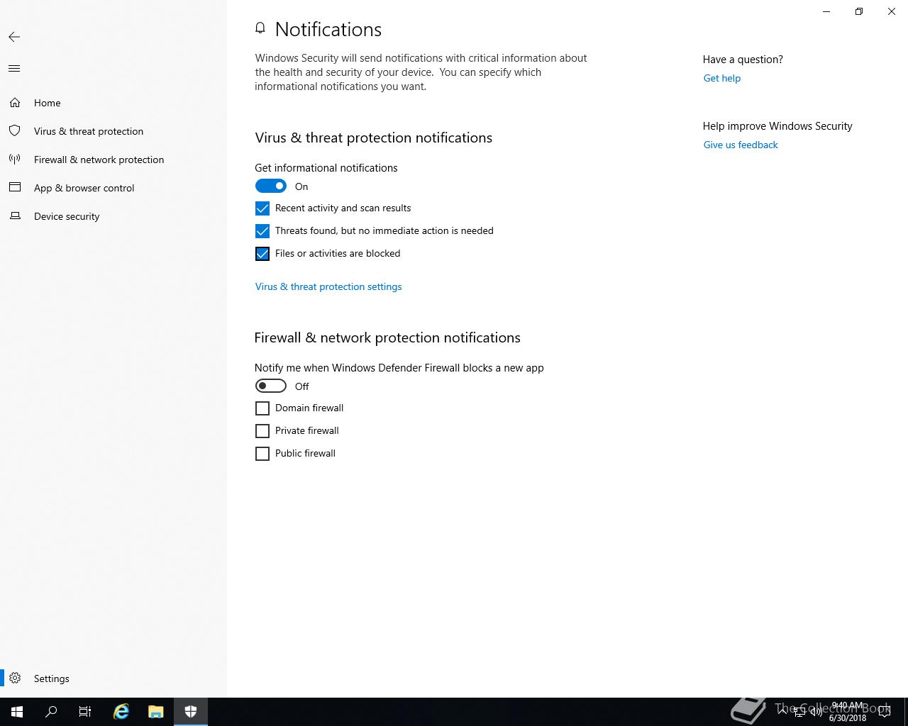This screenshot has height=726, width=908.
Task: Minimize the Windows Security window
Action: (826, 11)
